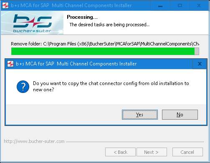Click the main installer window app icon

[5, 5]
